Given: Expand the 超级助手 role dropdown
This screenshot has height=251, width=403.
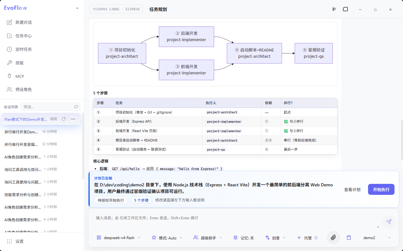Looking at the screenshot, I should click(207, 238).
